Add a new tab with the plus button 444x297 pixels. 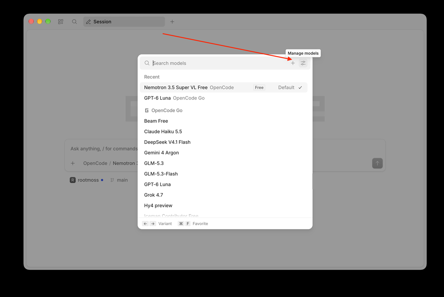coord(172,22)
